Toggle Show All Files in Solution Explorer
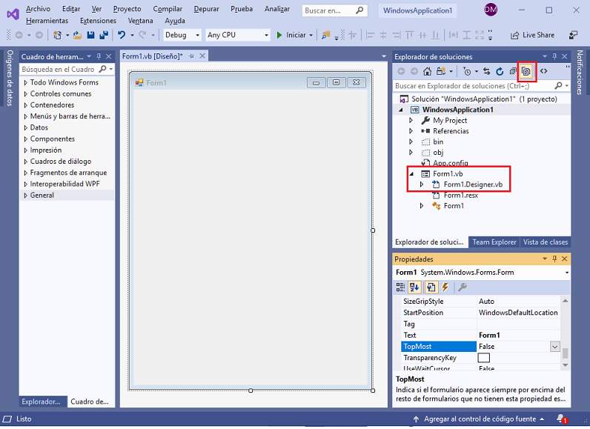This screenshot has height=429, width=590. click(x=526, y=71)
